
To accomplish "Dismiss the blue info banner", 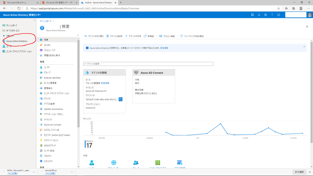I will click(304, 47).
